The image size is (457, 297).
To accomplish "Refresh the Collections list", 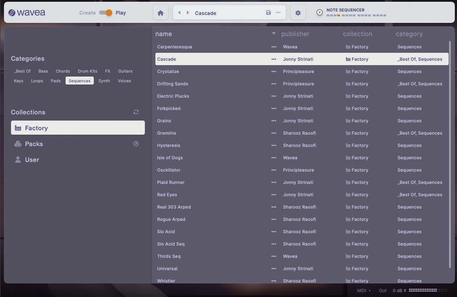I will click(136, 112).
